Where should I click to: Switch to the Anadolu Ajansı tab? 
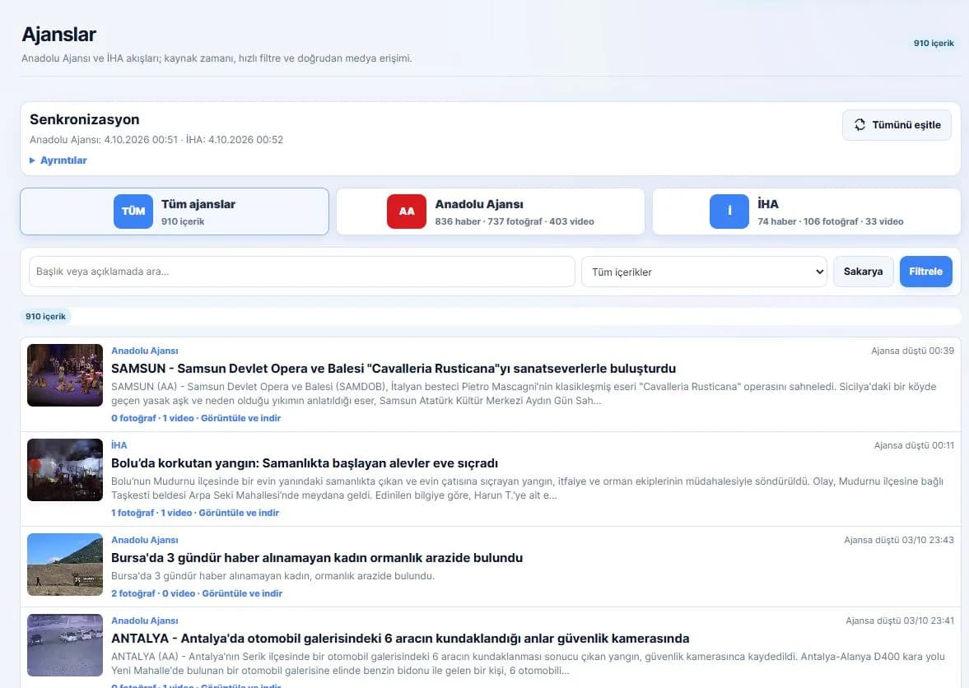point(490,212)
